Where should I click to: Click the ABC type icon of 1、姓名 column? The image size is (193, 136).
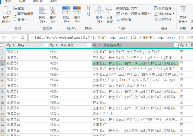(9, 45)
